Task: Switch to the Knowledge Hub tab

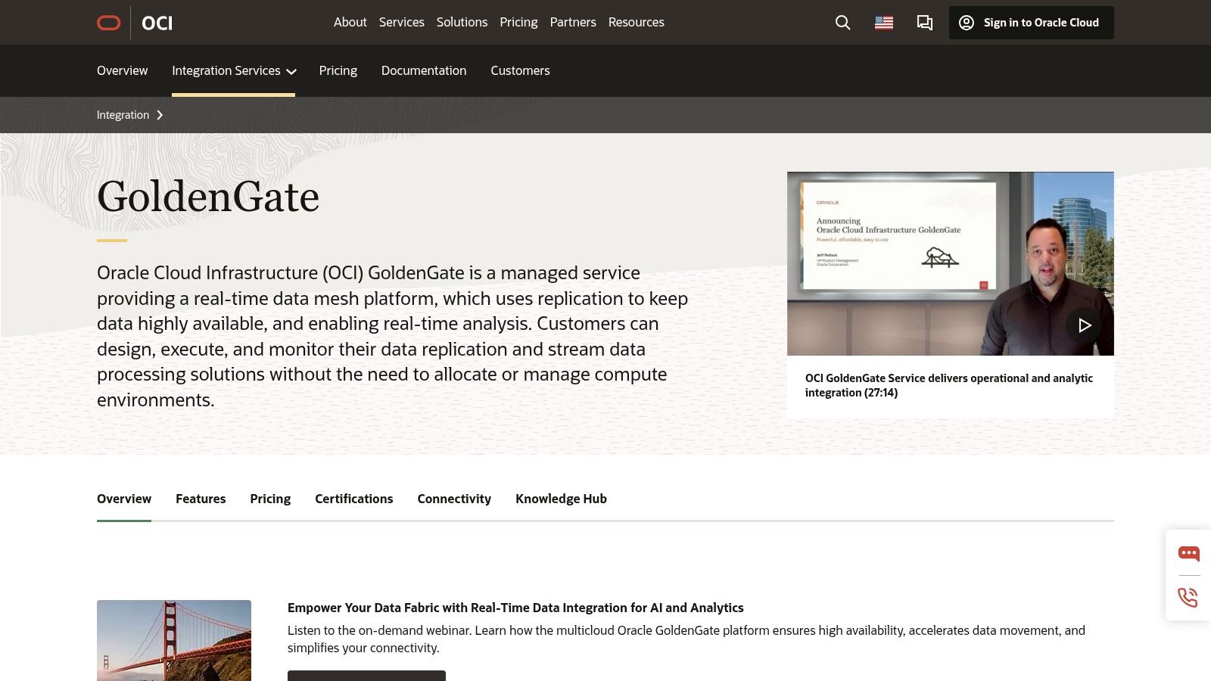Action: point(561,499)
